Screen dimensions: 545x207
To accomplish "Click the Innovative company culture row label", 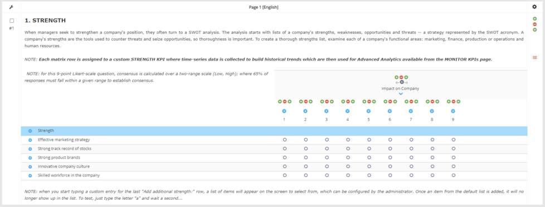I will (64, 166).
